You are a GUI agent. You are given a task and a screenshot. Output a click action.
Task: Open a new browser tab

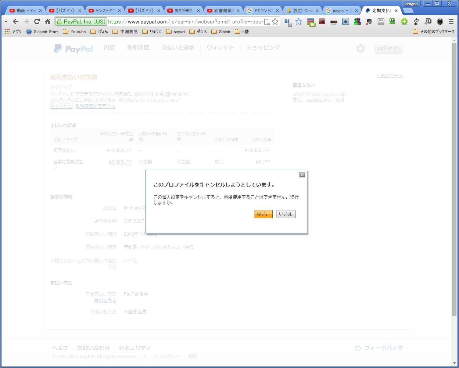408,11
